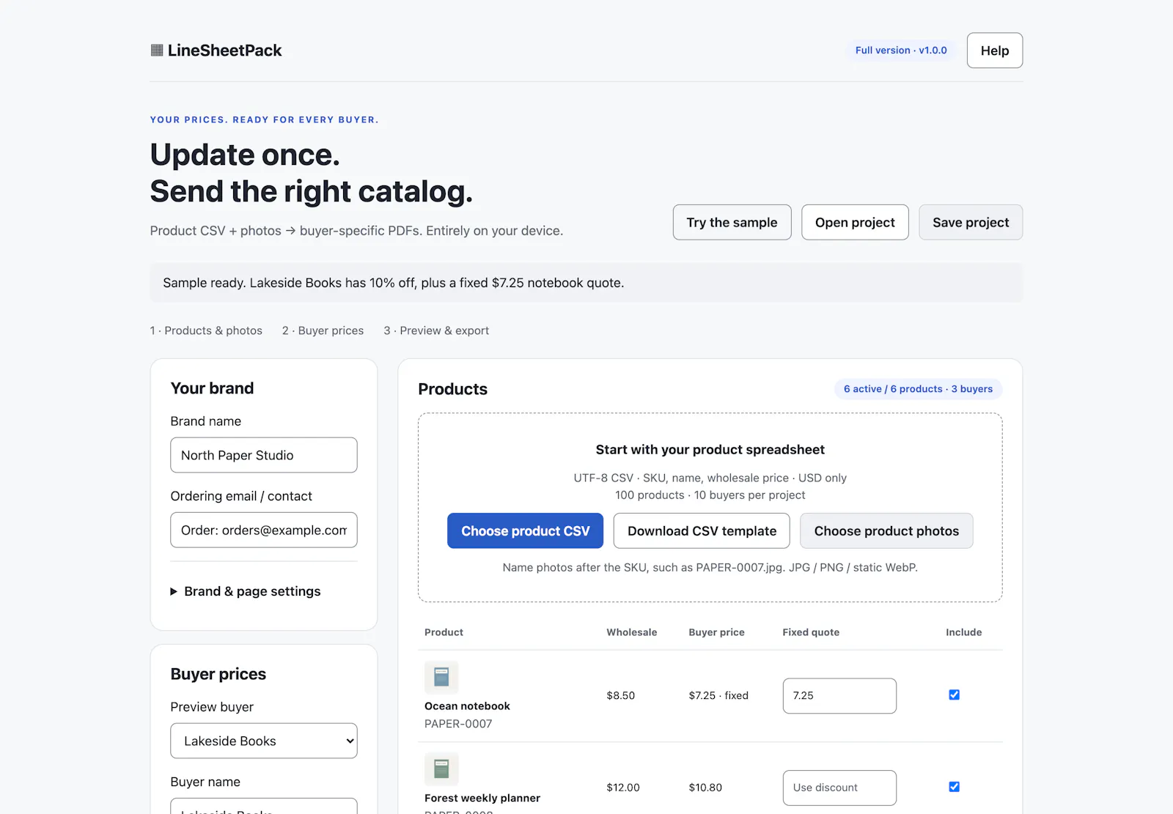Click the LineSheetPack logo icon
This screenshot has height=814, width=1173.
pos(156,51)
